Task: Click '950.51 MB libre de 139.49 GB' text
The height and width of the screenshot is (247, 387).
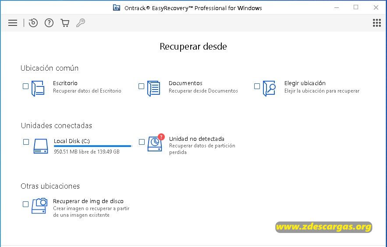Action: point(87,152)
